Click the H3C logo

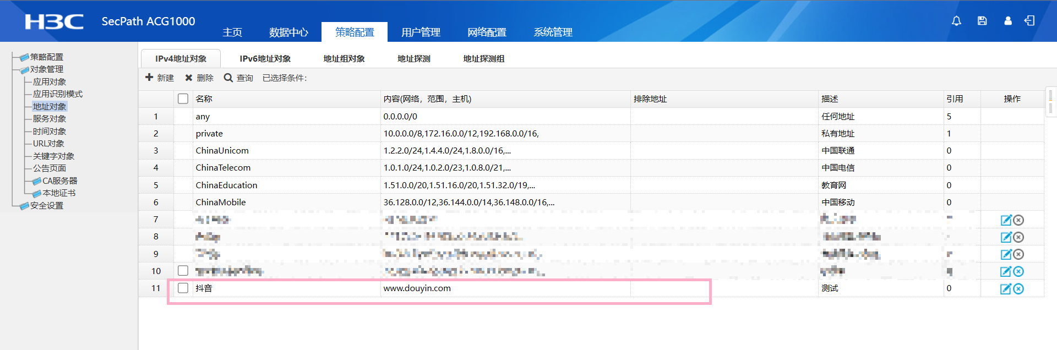click(x=54, y=21)
